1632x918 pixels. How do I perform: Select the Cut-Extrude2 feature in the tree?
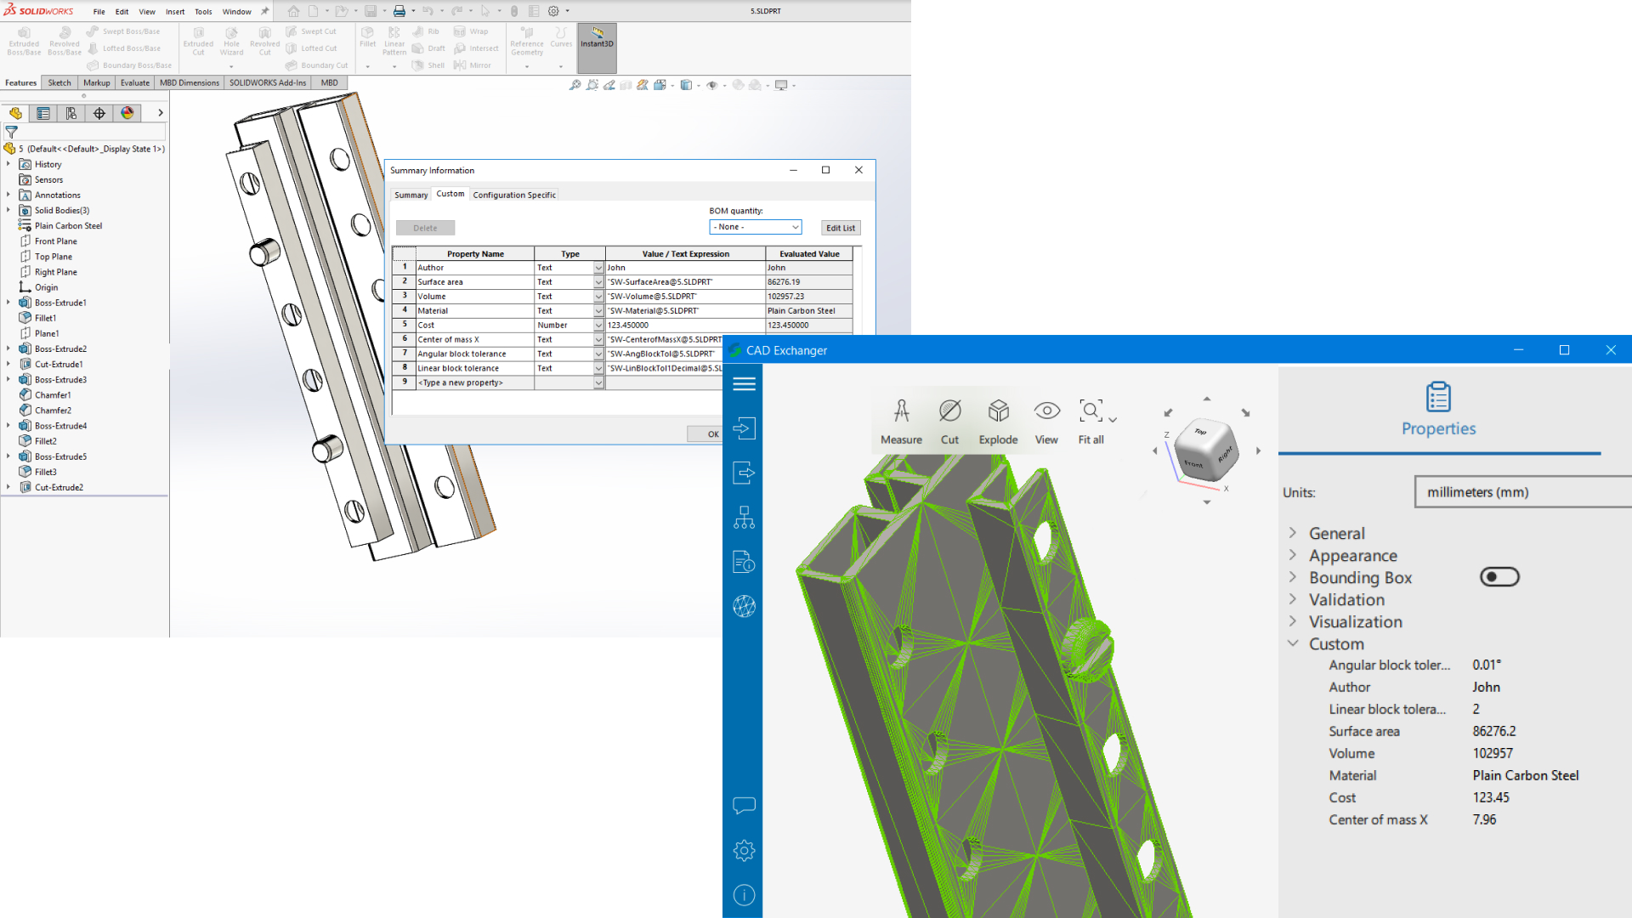coord(59,487)
